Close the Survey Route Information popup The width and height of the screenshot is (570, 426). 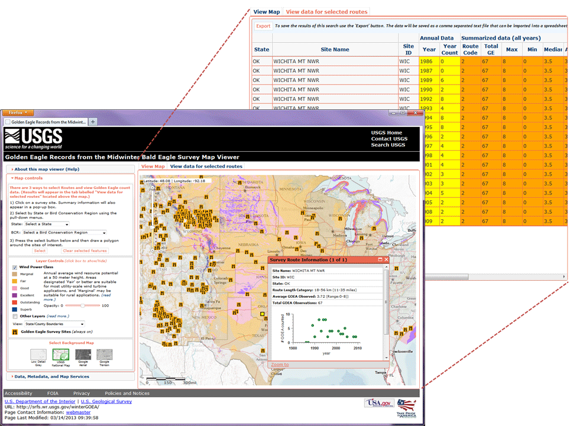pyautogui.click(x=386, y=260)
